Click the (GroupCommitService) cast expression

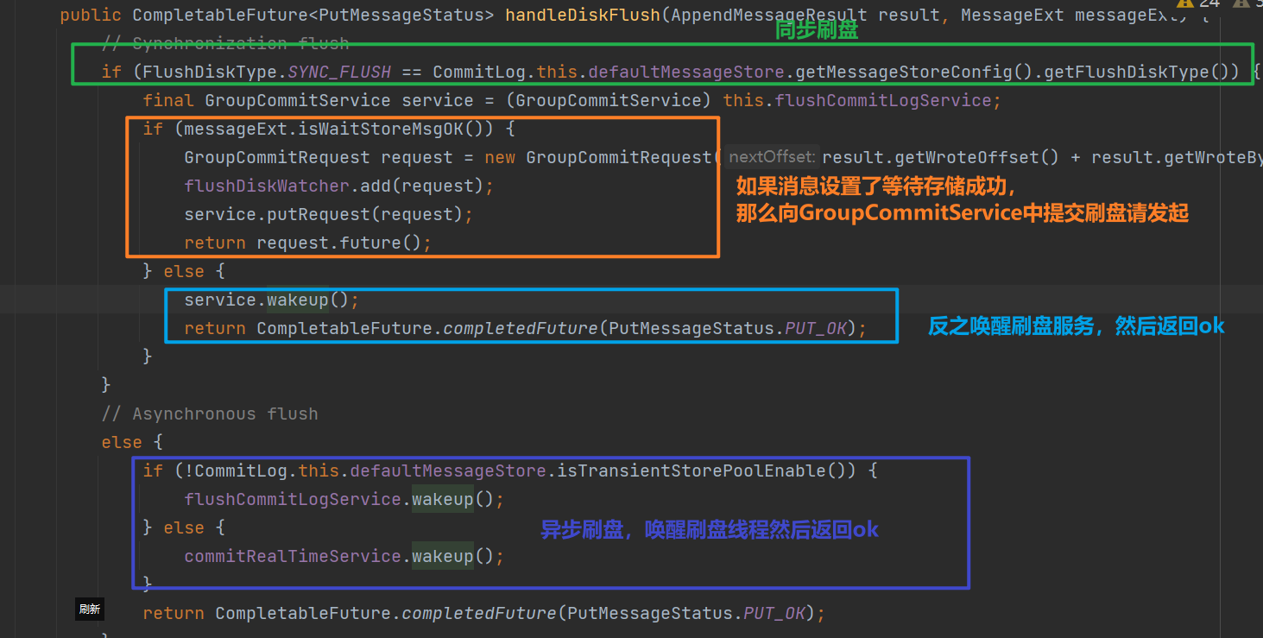pos(609,100)
